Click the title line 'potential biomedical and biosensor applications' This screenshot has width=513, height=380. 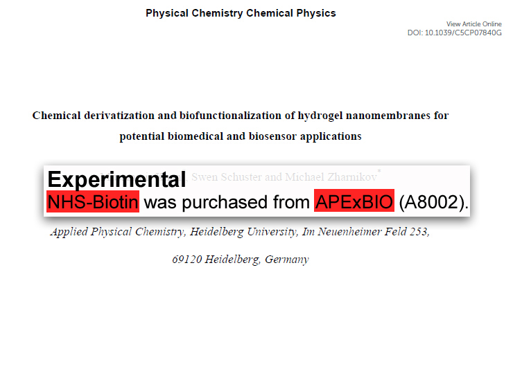pyautogui.click(x=241, y=136)
